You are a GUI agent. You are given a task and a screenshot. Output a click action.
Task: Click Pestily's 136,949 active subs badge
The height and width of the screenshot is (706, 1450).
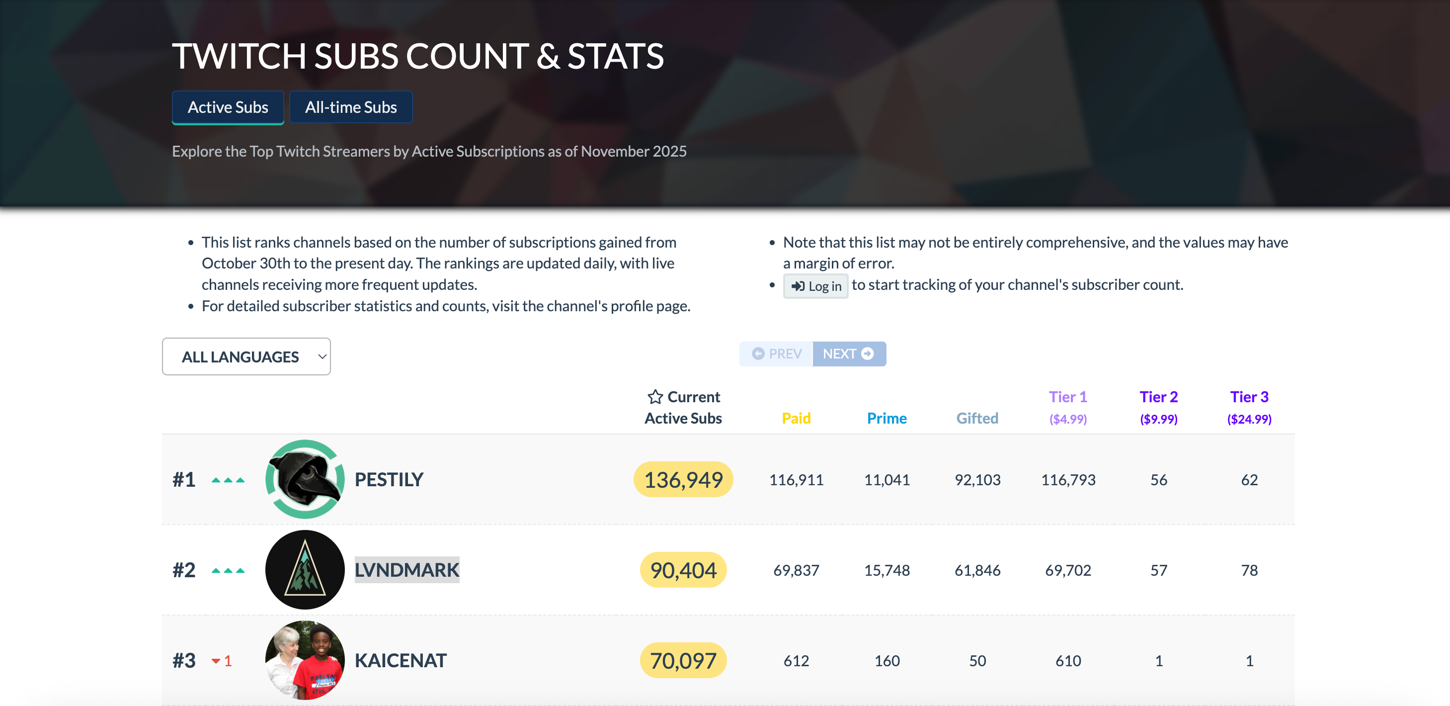tap(683, 480)
